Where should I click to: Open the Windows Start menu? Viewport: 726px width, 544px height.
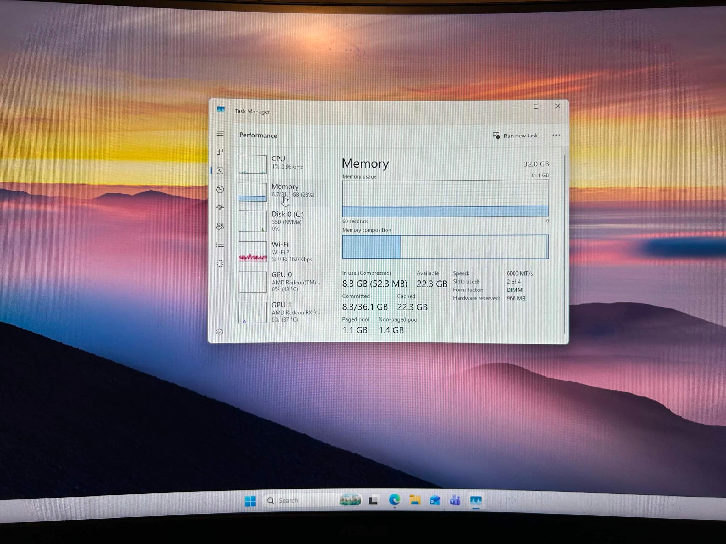click(x=250, y=501)
